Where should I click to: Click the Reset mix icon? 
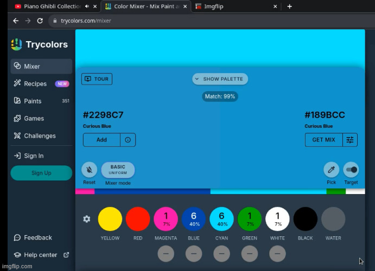pos(89,170)
